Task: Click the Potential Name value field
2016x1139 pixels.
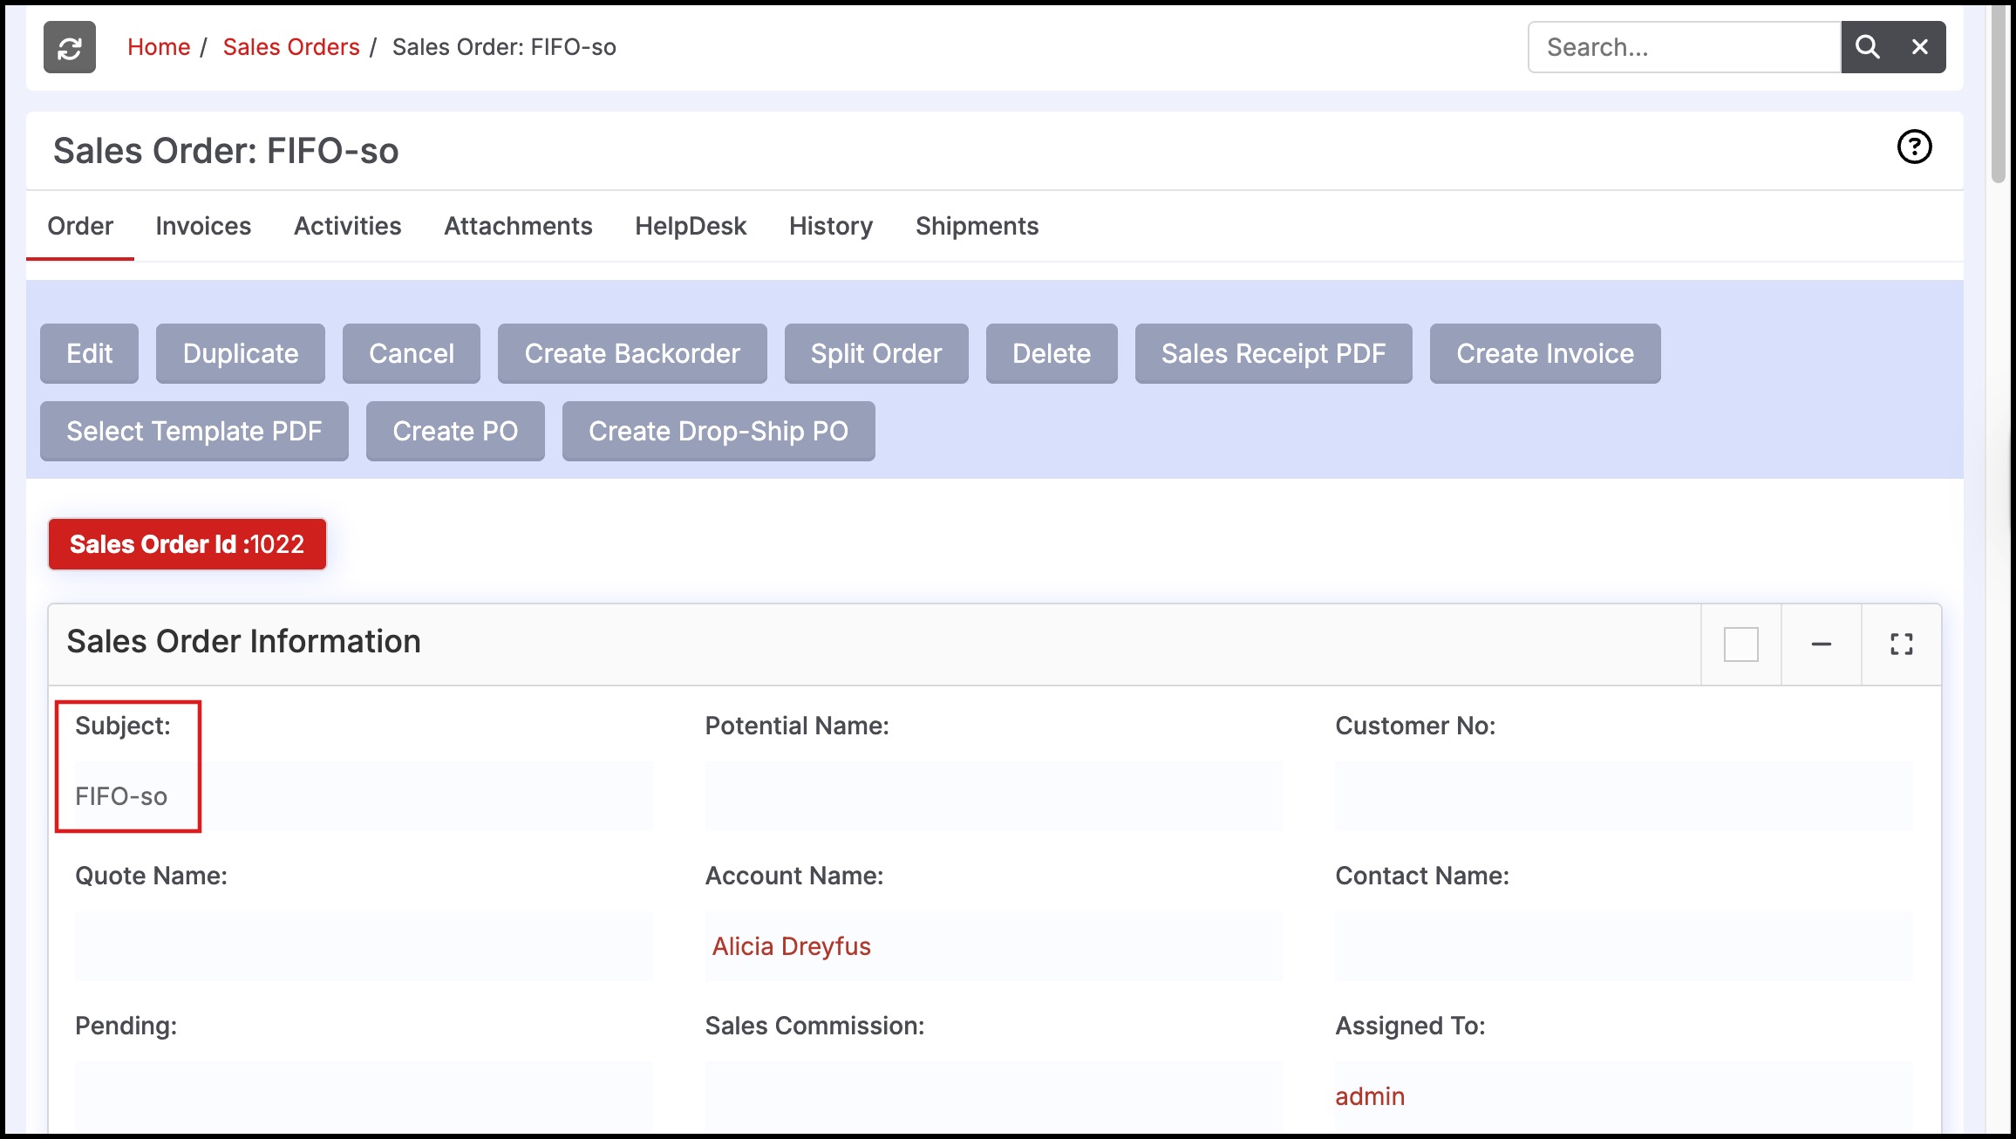Action: coord(994,796)
